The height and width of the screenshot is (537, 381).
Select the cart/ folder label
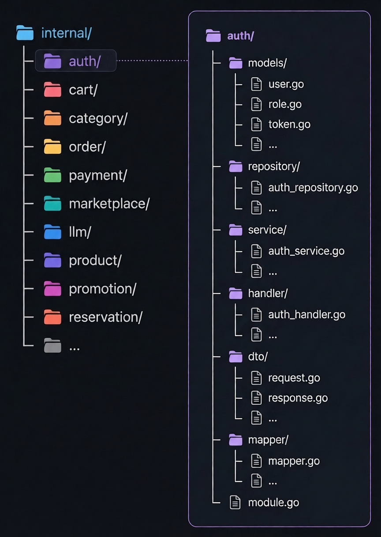click(x=83, y=90)
